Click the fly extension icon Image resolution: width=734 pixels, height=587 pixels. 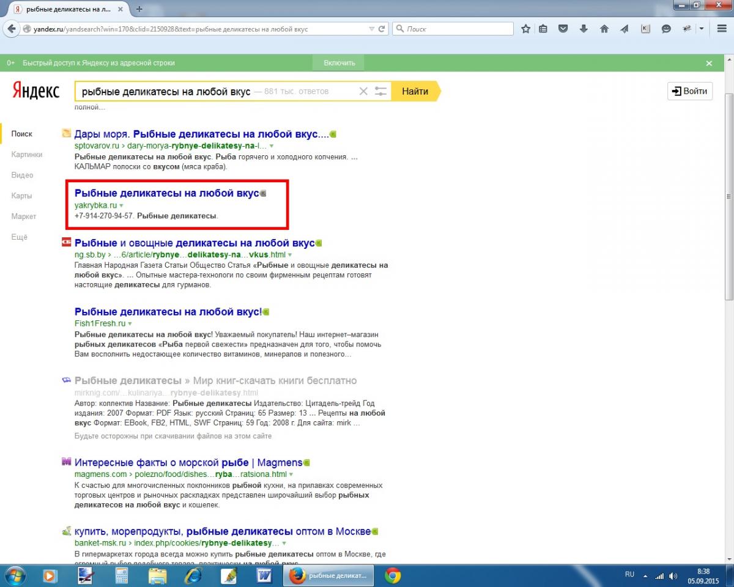tap(688, 29)
